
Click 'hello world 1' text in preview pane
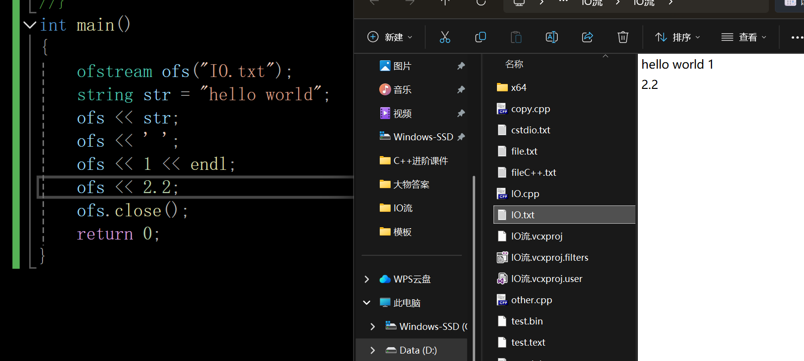[677, 64]
